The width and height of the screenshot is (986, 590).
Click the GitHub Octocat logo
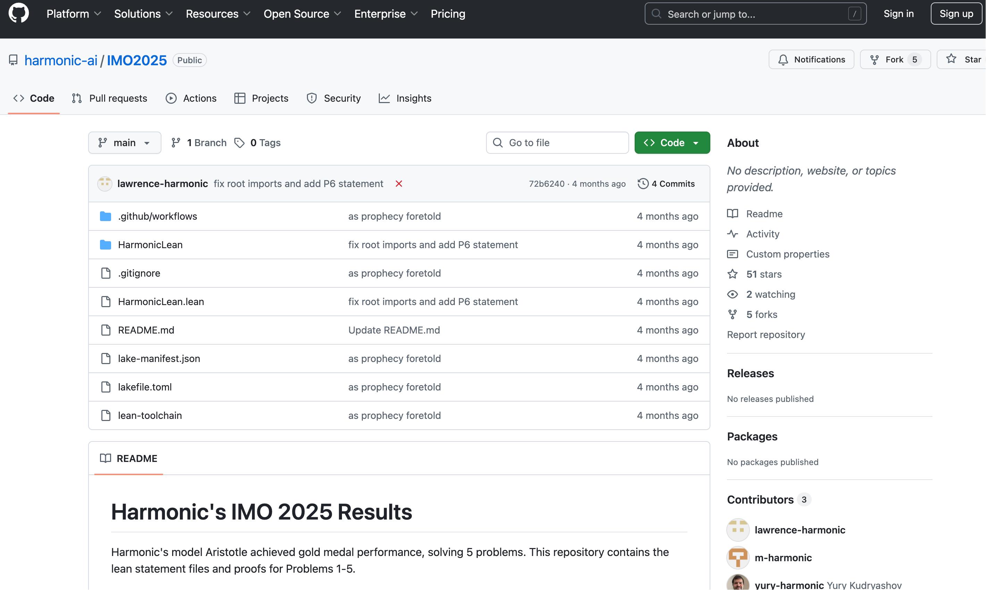coord(19,13)
